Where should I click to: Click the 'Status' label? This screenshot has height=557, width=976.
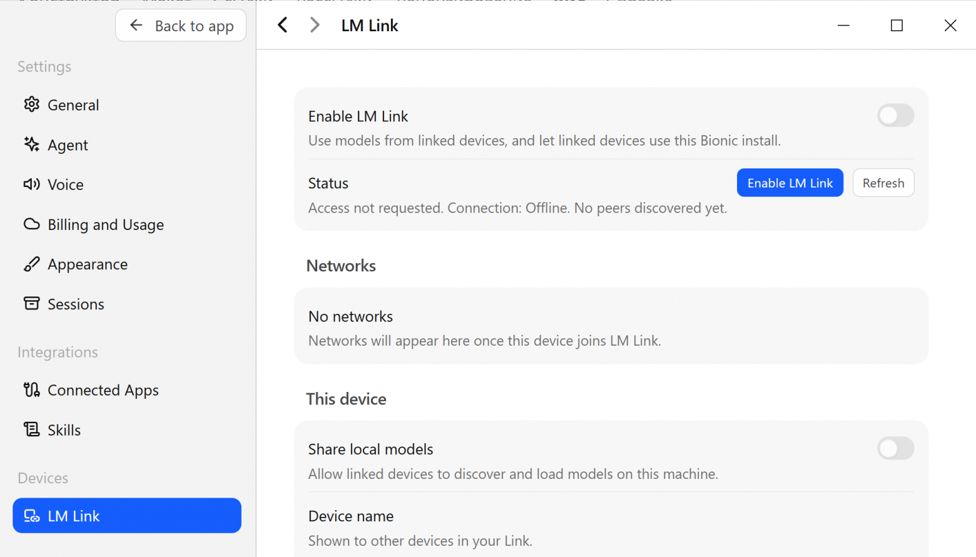point(328,183)
